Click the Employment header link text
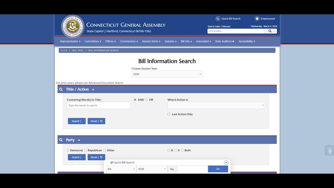334x188 pixels. click(x=268, y=19)
